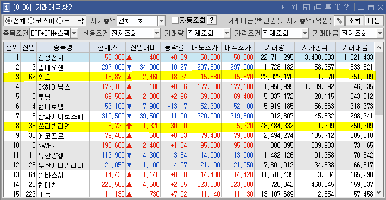The height and width of the screenshot is (200, 386).
Task: Click the 시가총액 column header
Action: (315, 47)
